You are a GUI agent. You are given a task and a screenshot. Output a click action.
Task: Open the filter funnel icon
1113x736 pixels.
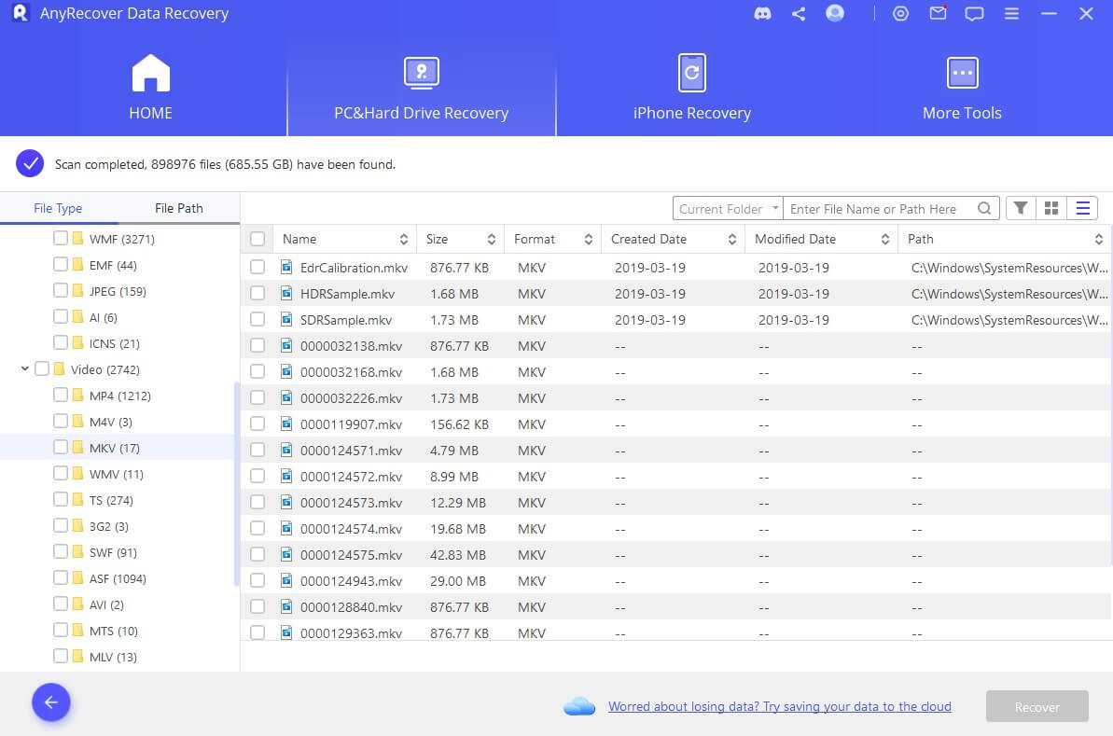[1021, 208]
